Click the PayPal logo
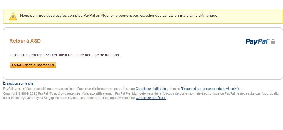 (257, 41)
